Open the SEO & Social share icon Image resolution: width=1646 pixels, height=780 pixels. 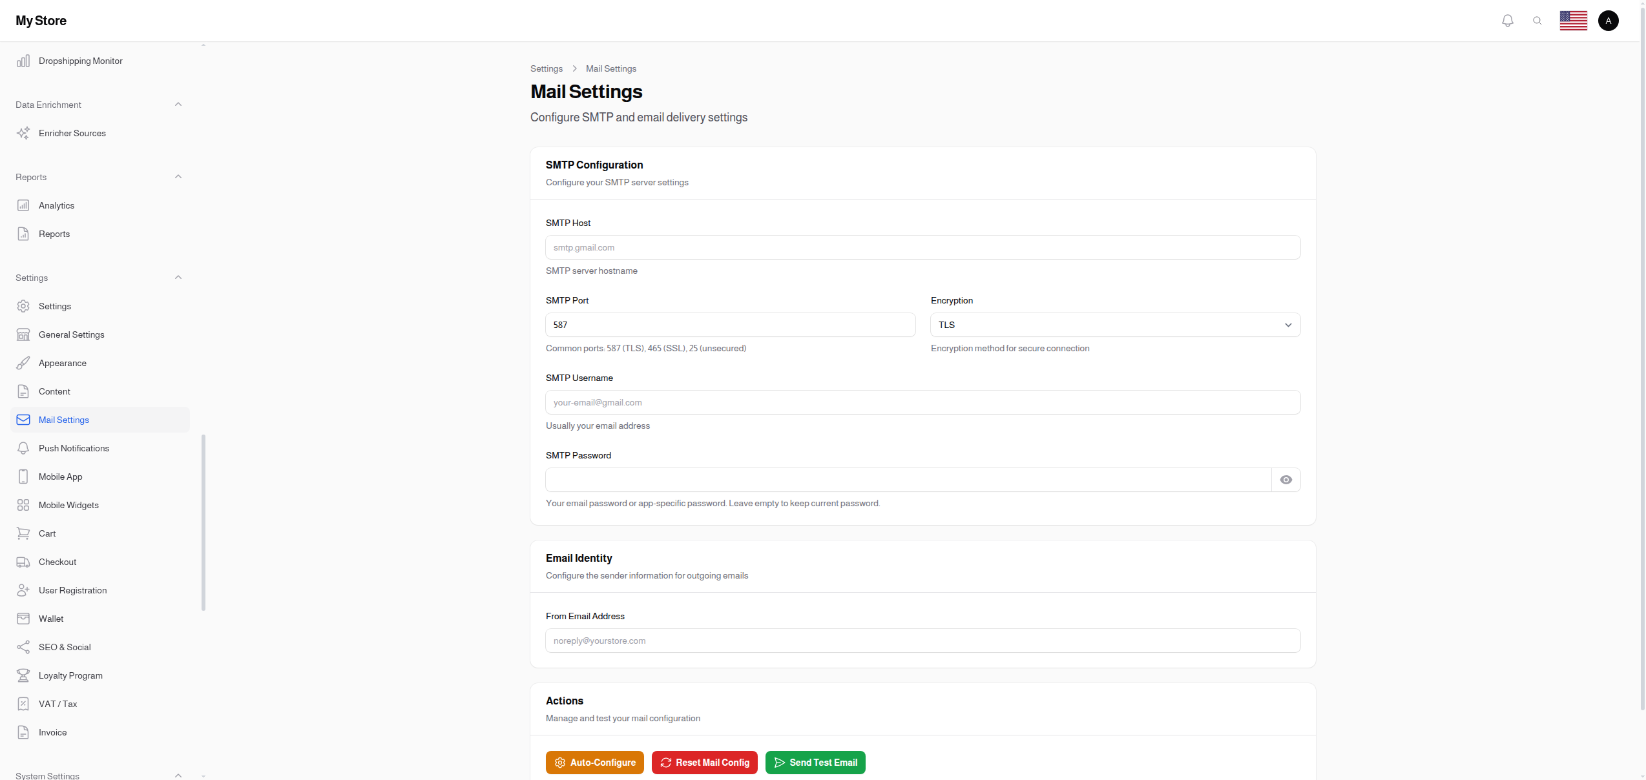(23, 647)
